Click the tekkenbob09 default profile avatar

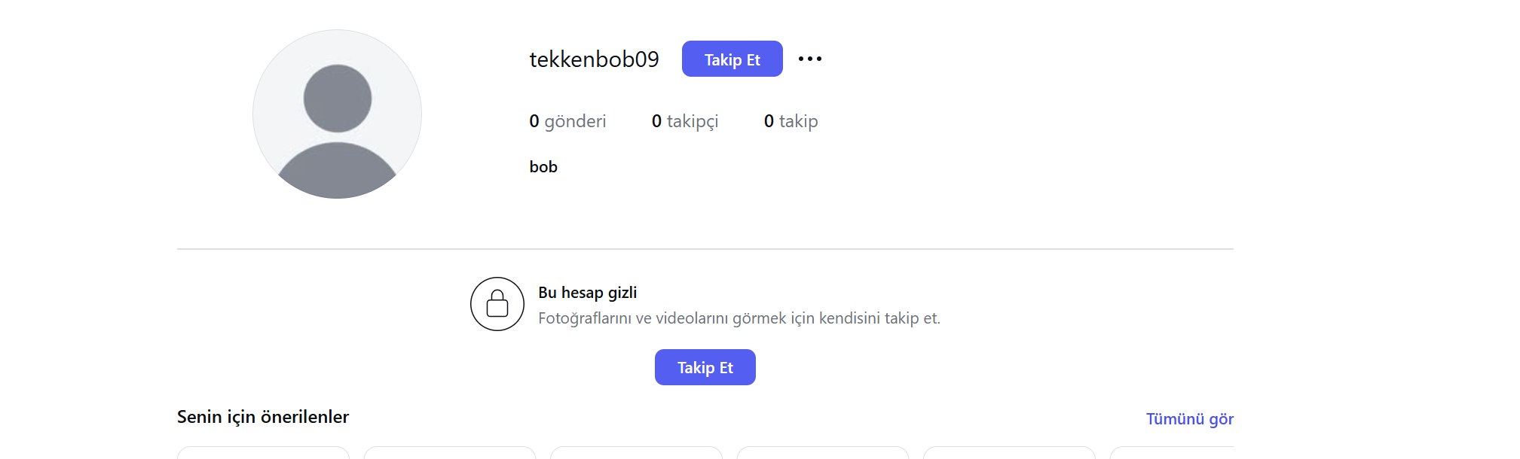click(337, 114)
